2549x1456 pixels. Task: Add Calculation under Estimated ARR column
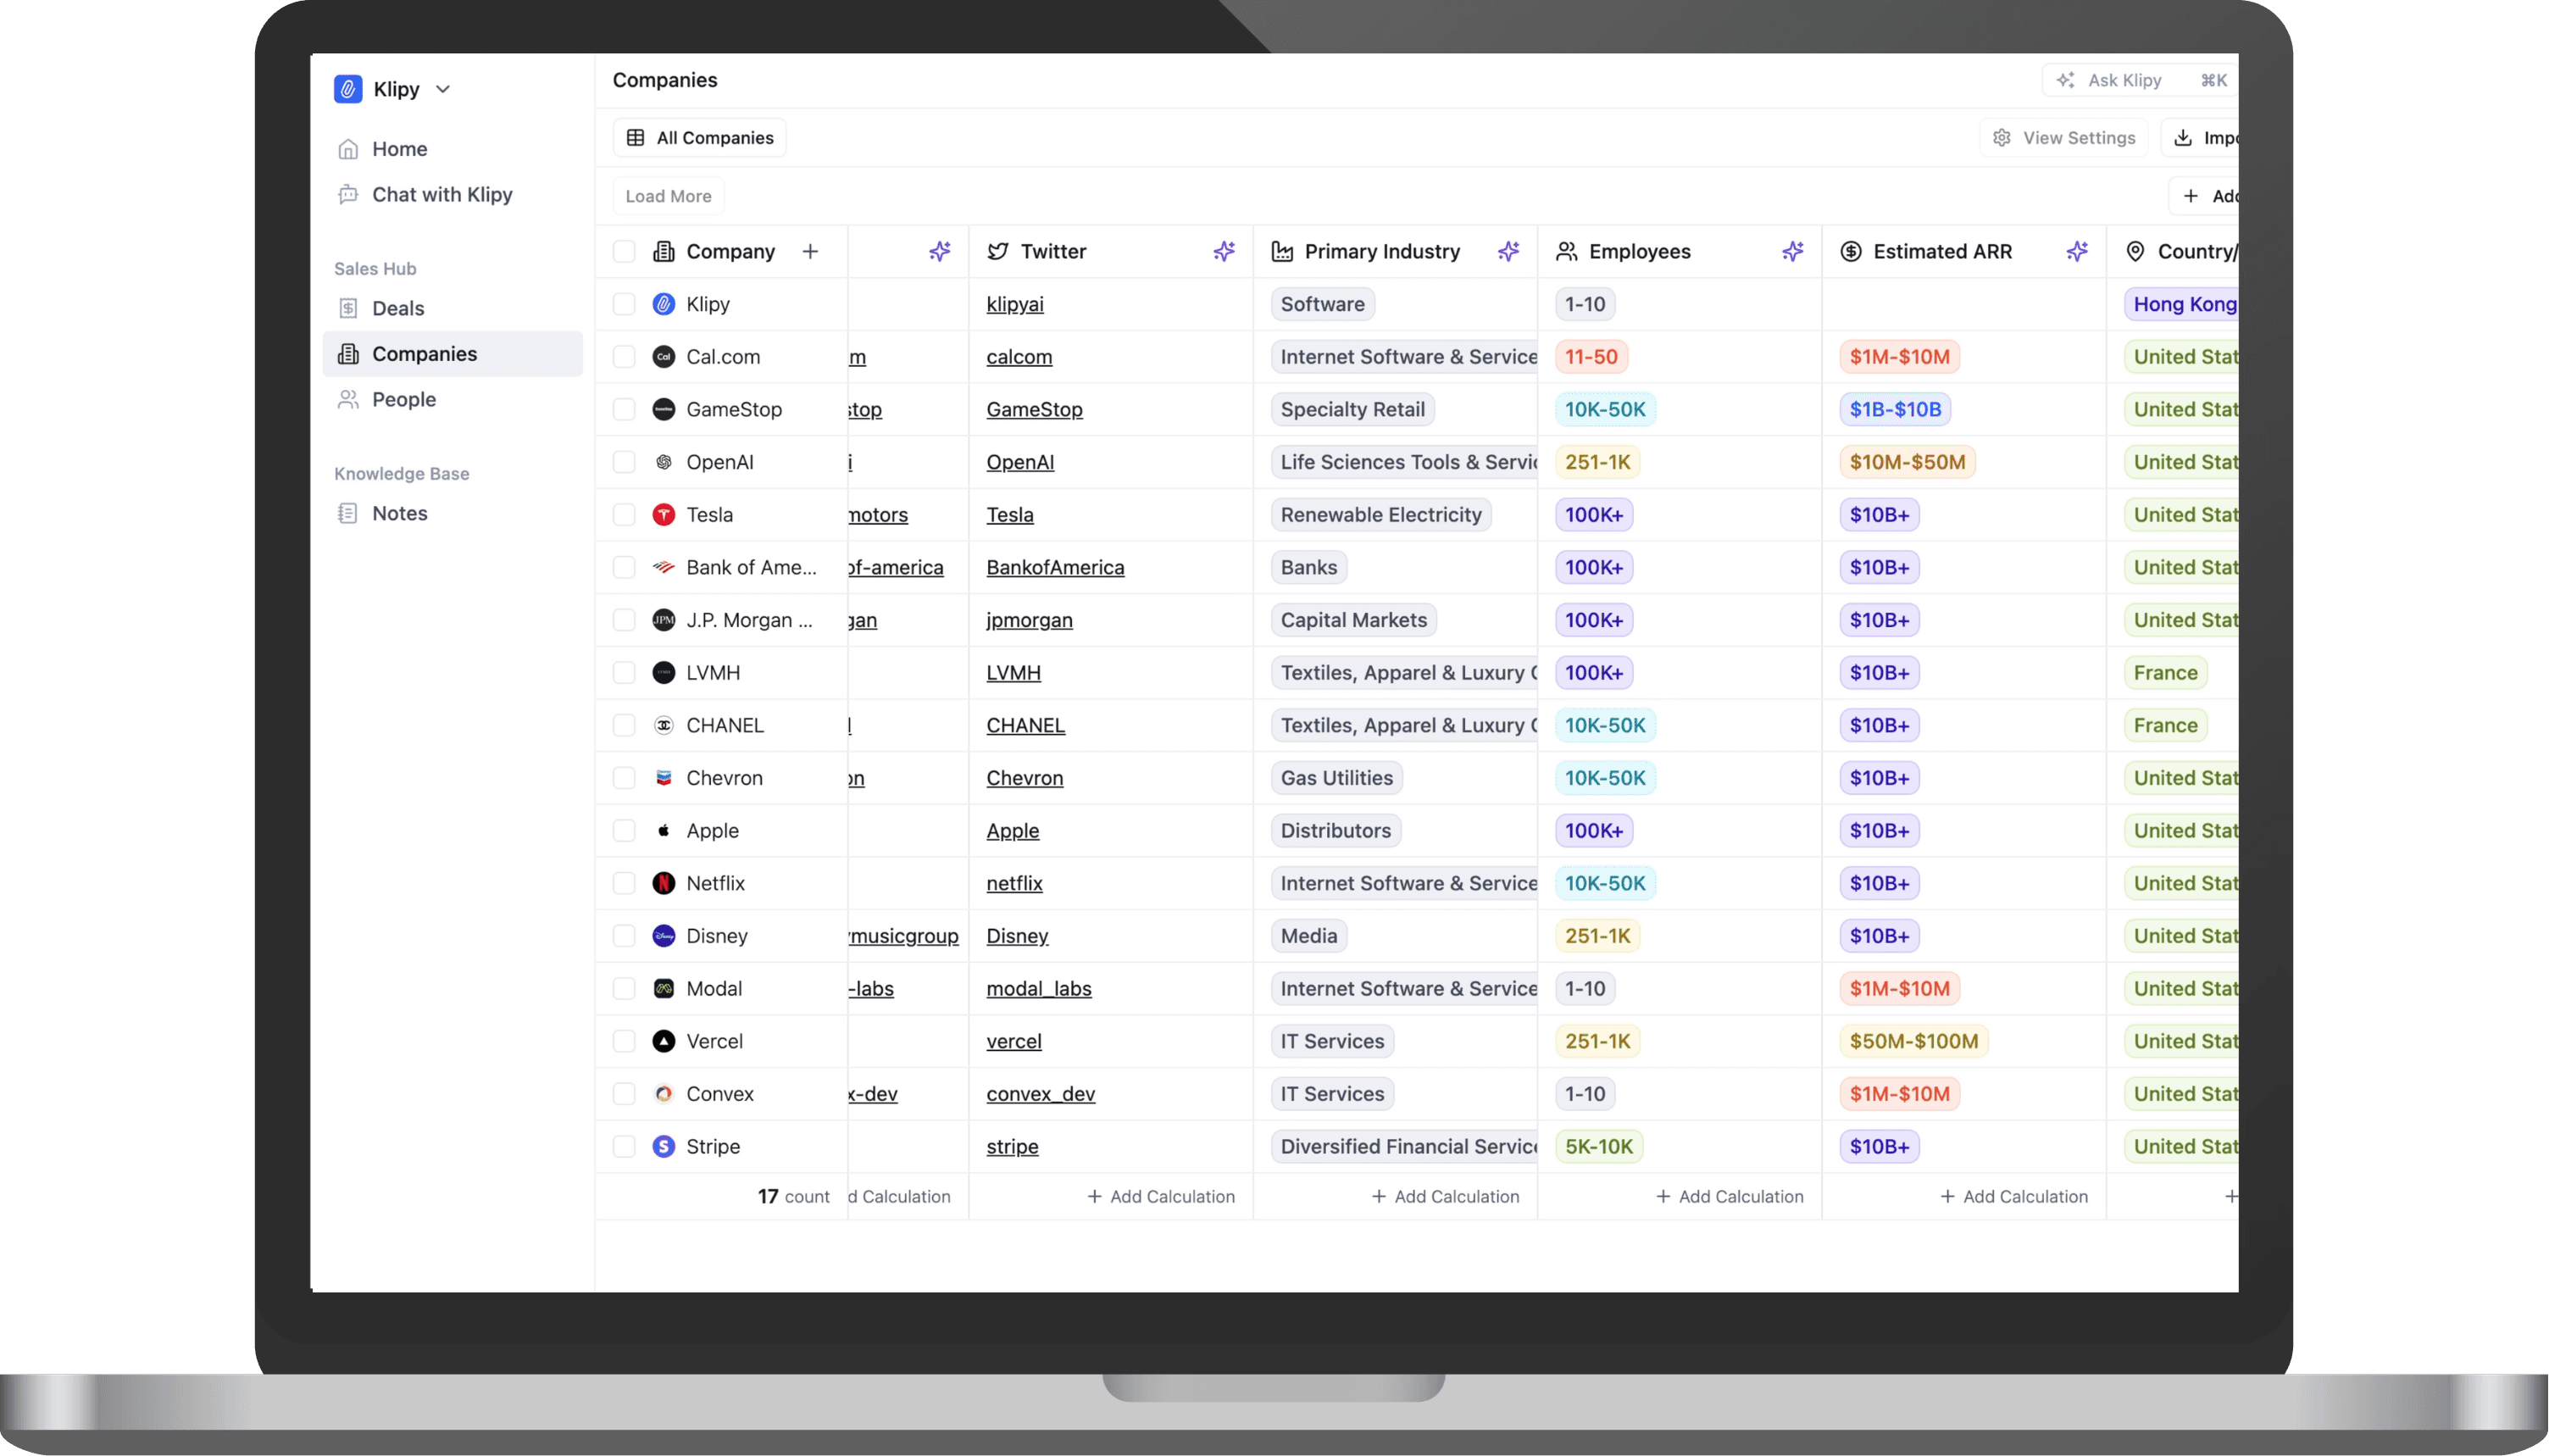click(x=2013, y=1197)
